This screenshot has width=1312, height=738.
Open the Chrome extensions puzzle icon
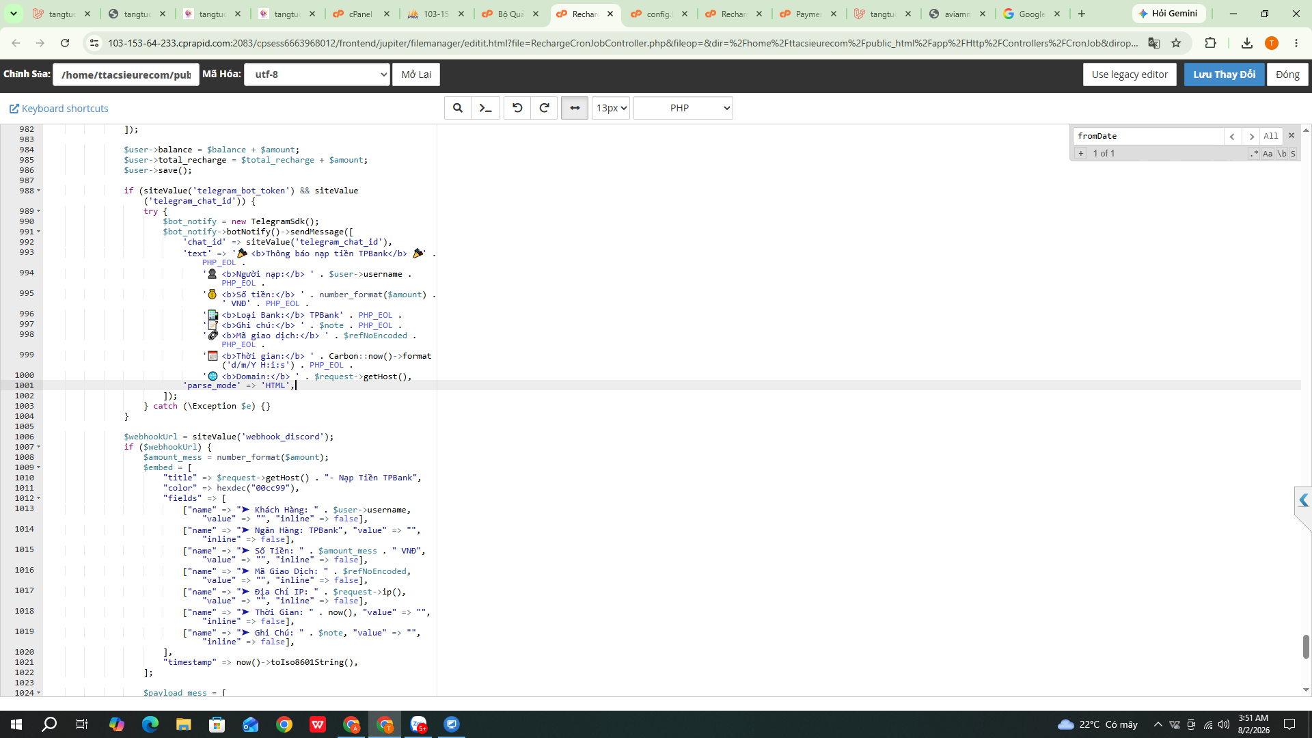1210,43
